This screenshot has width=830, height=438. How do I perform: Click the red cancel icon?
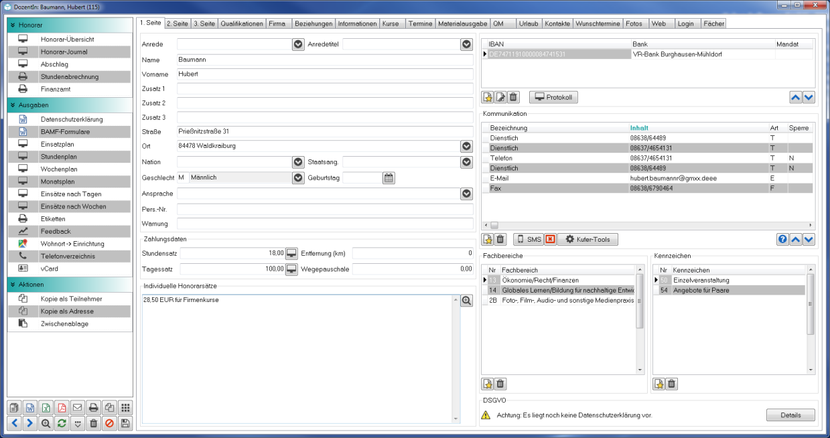pyautogui.click(x=109, y=423)
